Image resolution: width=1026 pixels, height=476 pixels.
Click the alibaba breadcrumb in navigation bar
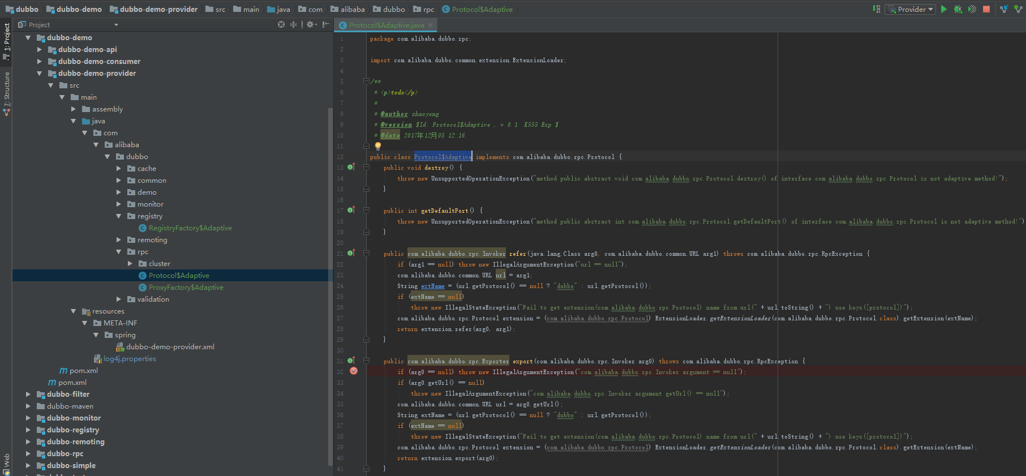tap(352, 9)
